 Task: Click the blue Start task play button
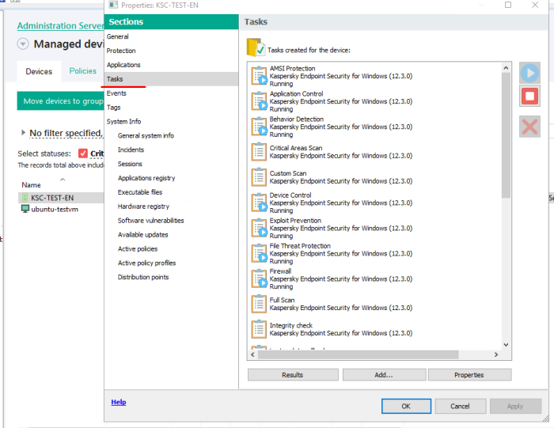point(529,73)
